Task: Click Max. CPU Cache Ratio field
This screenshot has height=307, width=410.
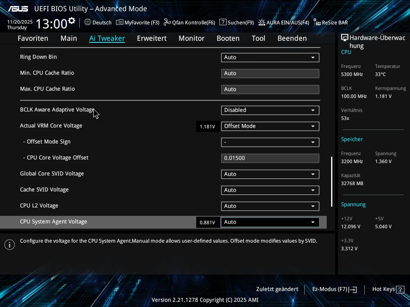Action: click(270, 89)
